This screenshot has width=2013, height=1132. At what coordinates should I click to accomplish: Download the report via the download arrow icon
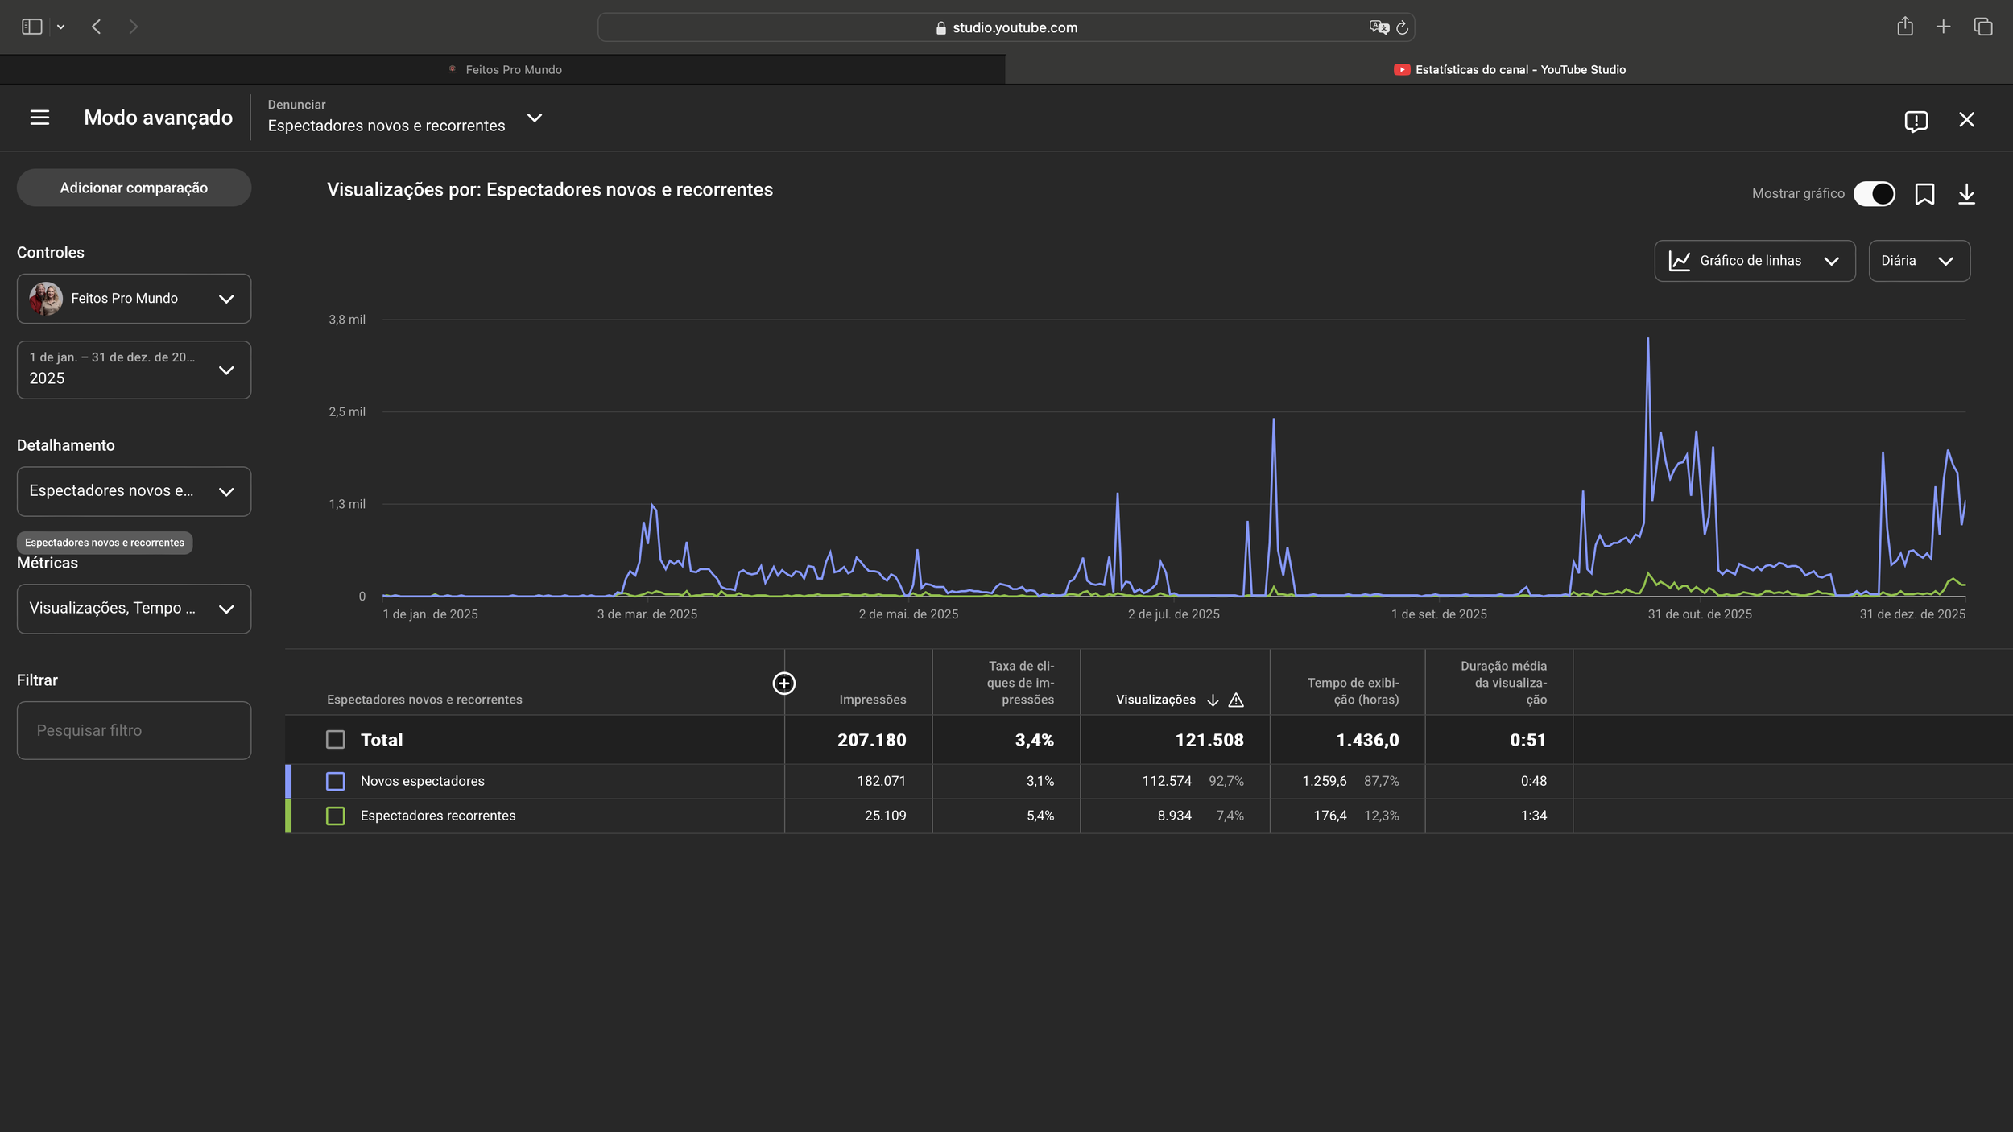point(1966,194)
